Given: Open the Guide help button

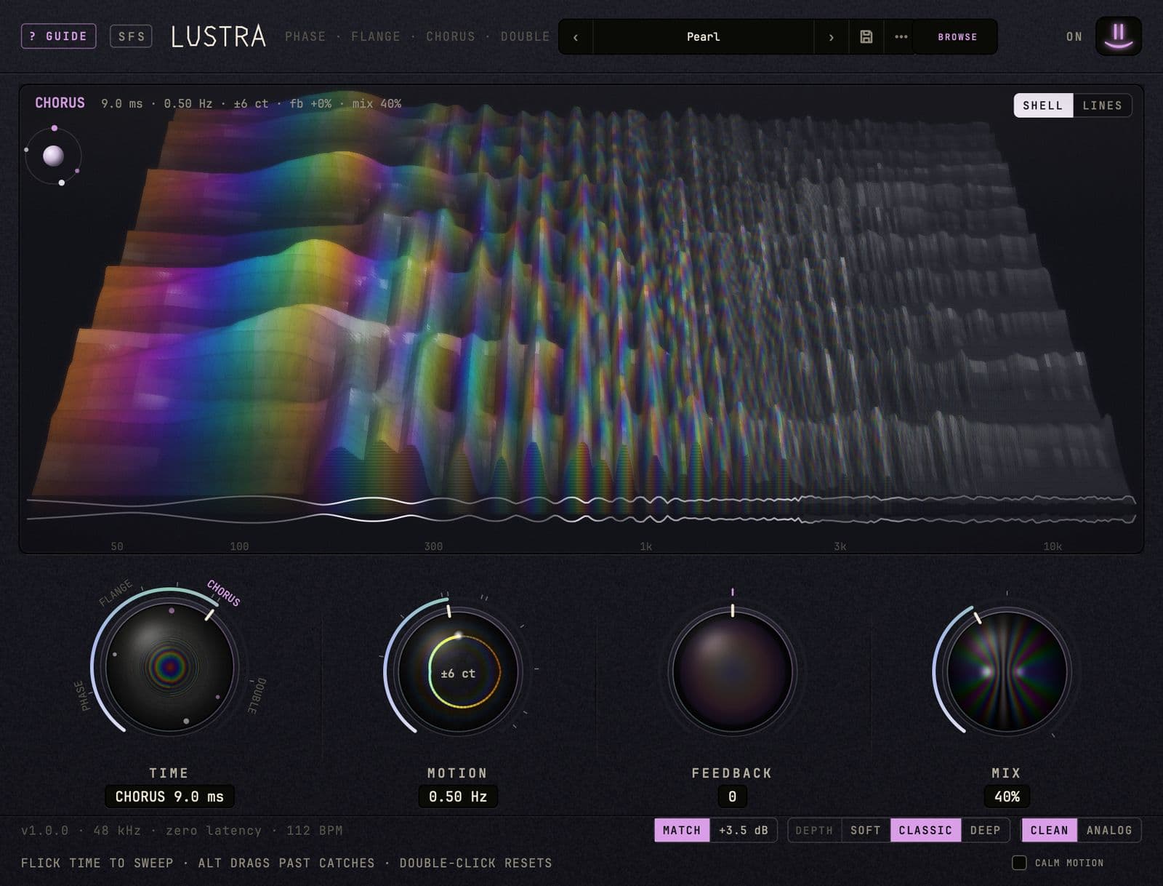Looking at the screenshot, I should click(59, 36).
